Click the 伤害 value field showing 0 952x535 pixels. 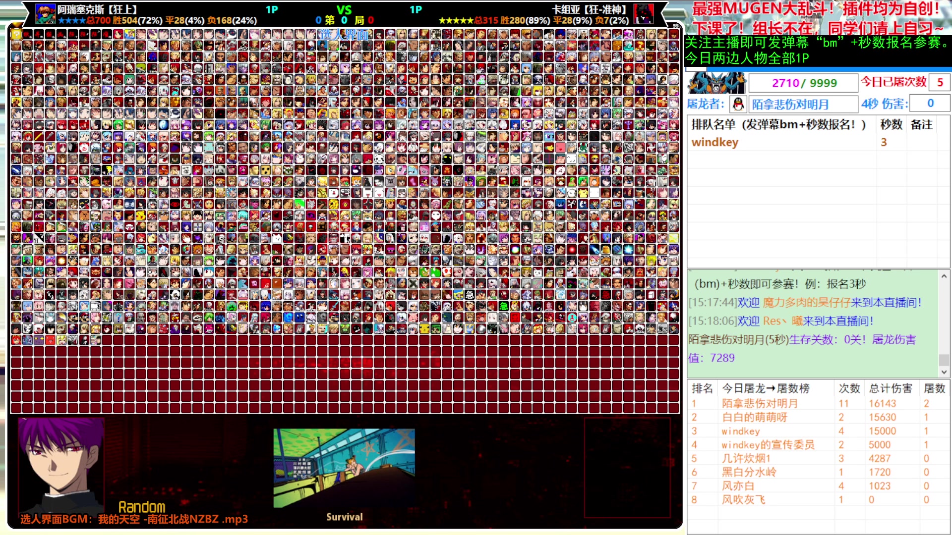(x=930, y=103)
